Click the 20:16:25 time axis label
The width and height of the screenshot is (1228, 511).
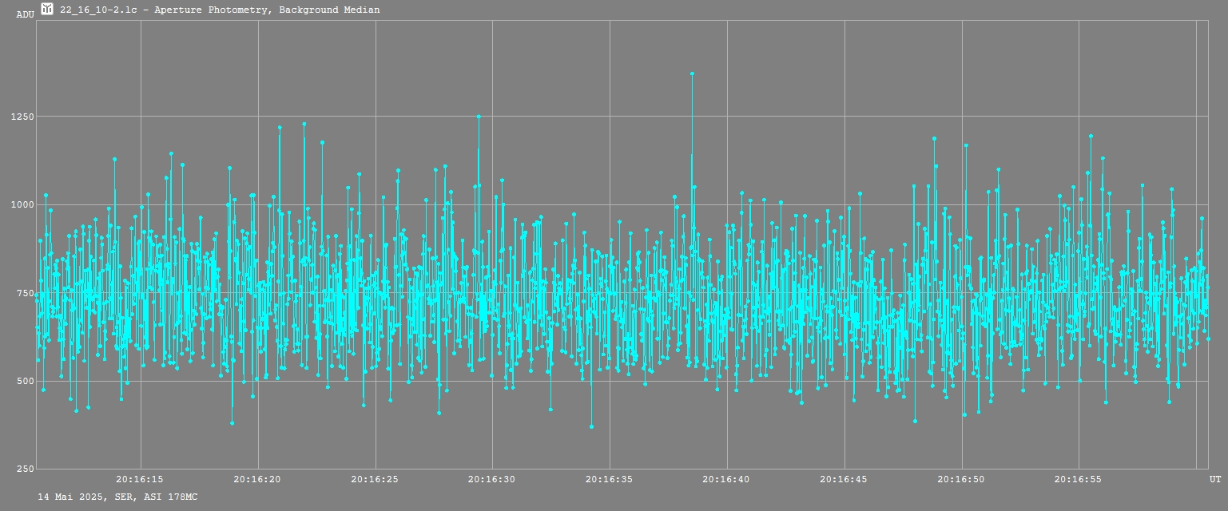(375, 480)
